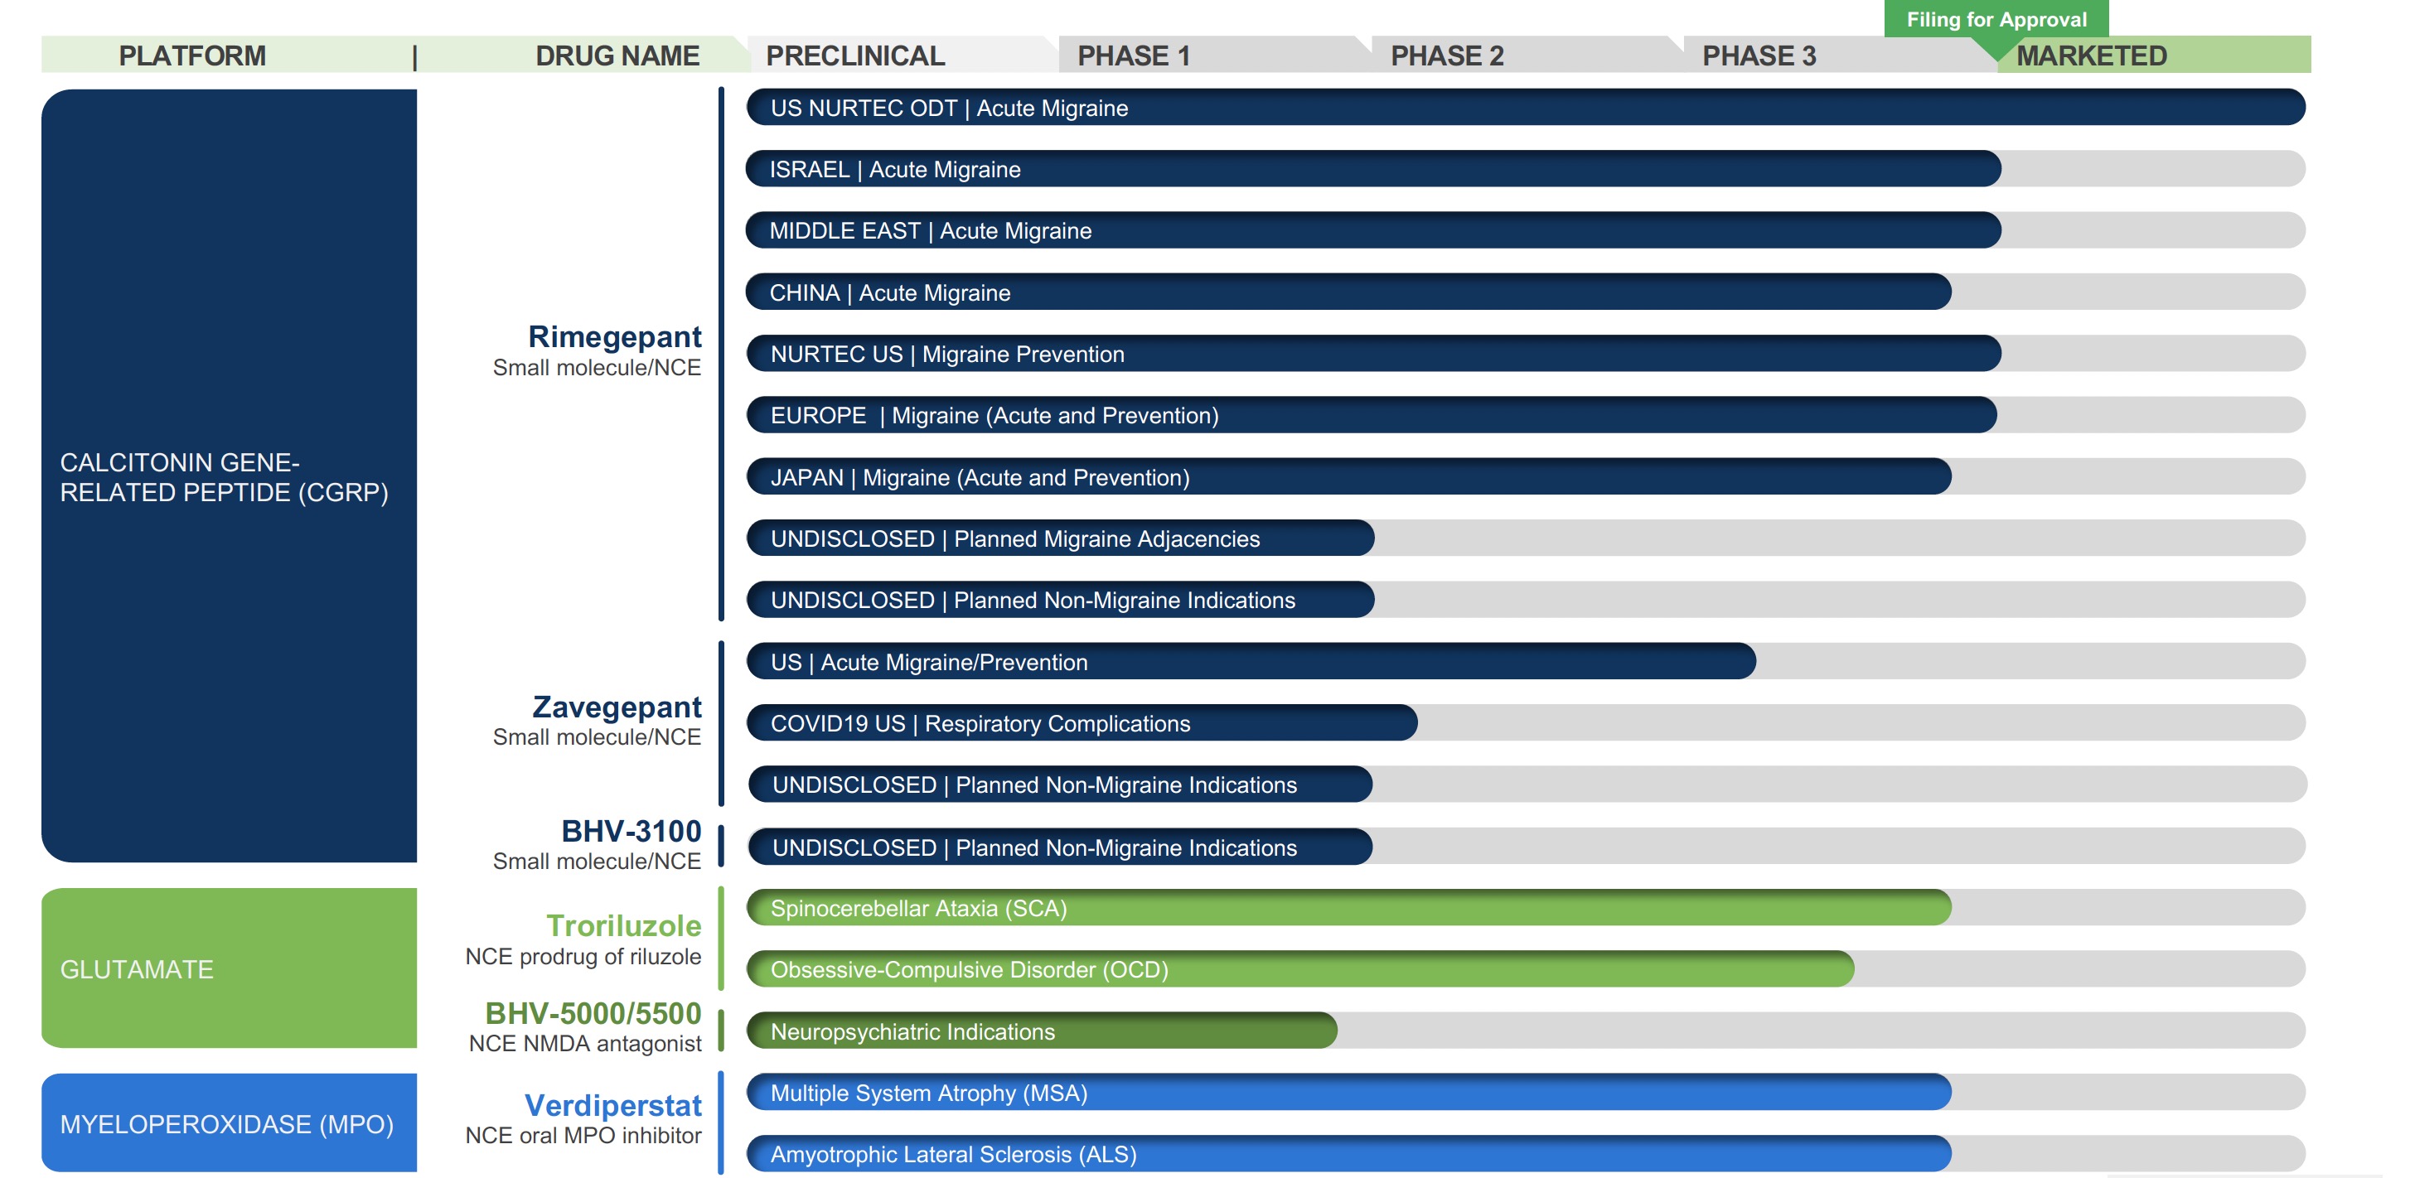Image resolution: width=2410 pixels, height=1178 pixels.
Task: Click COVID19 US Respiratory Complications bar
Action: [x=1081, y=722]
